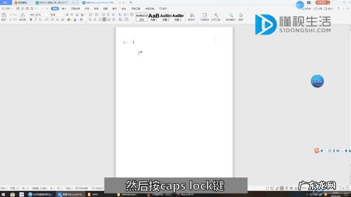Open the Select cursor dropdown

(241, 17)
